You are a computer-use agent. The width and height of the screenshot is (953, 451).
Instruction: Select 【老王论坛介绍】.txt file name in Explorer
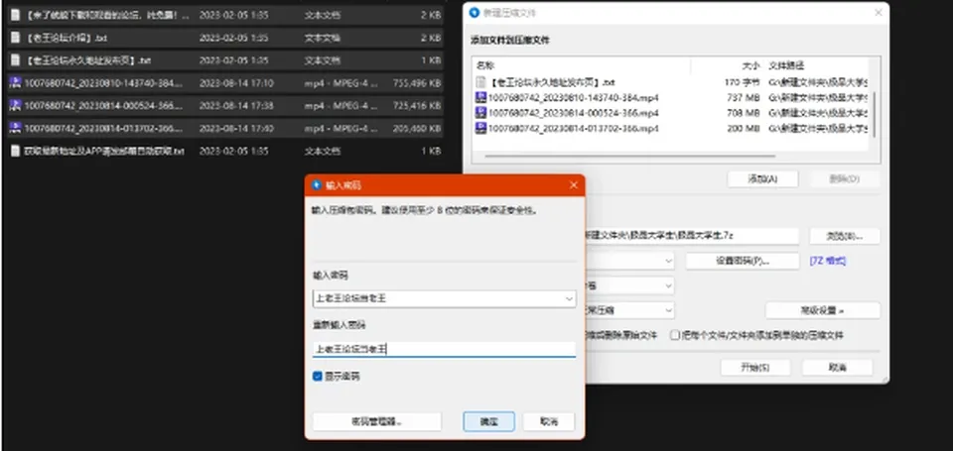pos(67,38)
